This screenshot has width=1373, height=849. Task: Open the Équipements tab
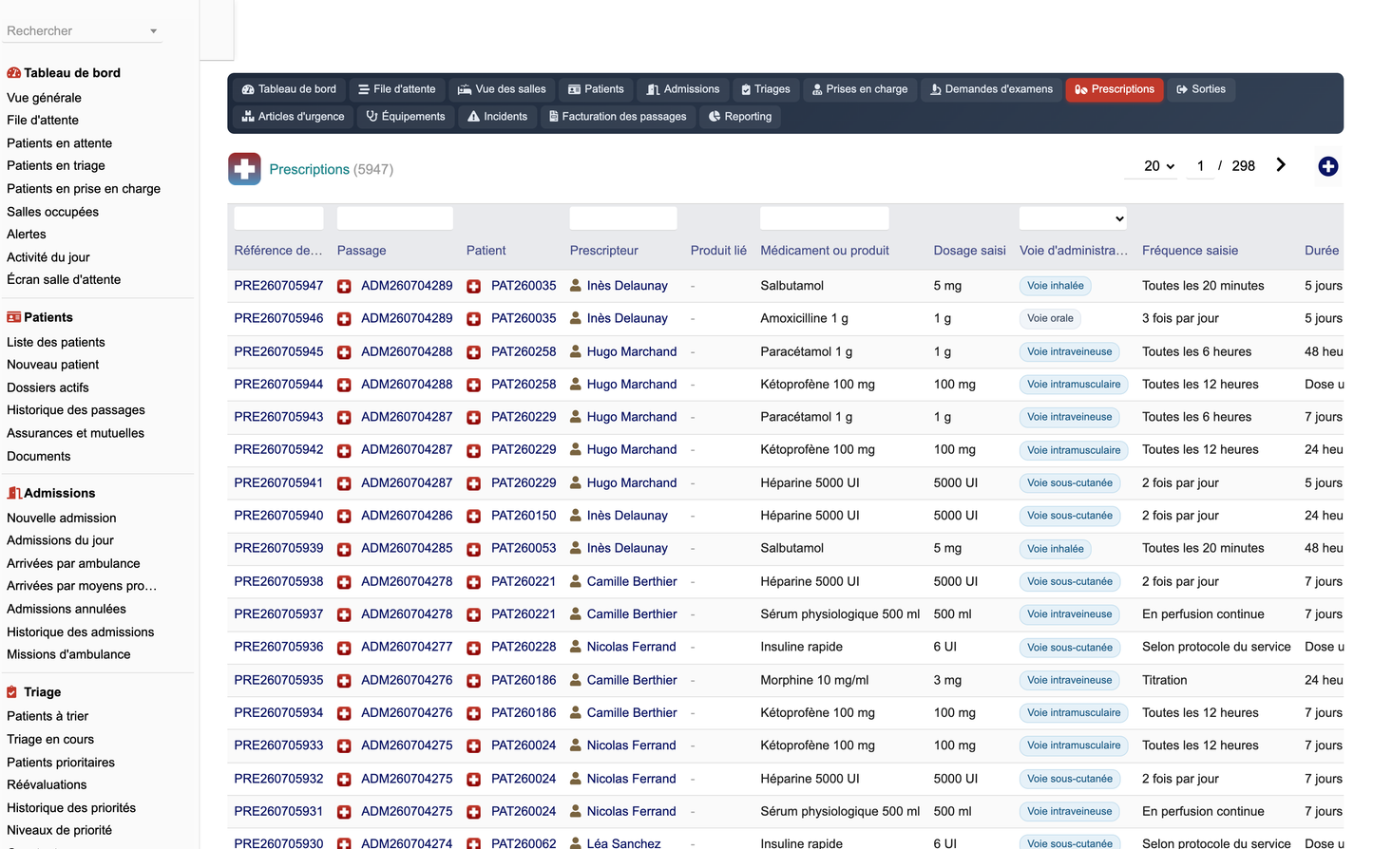(405, 117)
